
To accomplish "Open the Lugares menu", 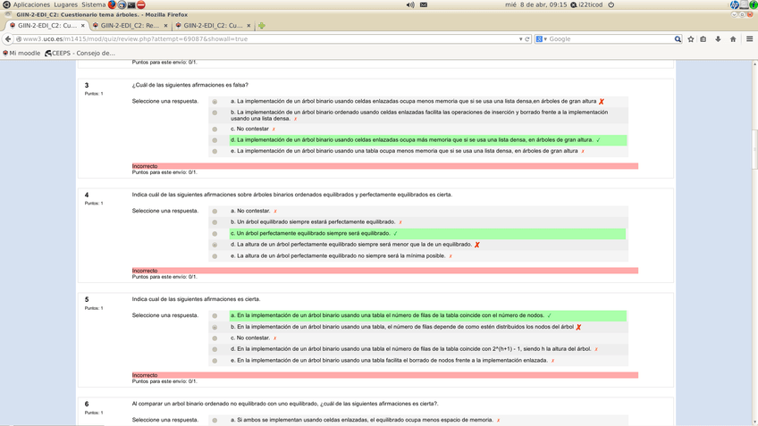I will click(x=65, y=4).
